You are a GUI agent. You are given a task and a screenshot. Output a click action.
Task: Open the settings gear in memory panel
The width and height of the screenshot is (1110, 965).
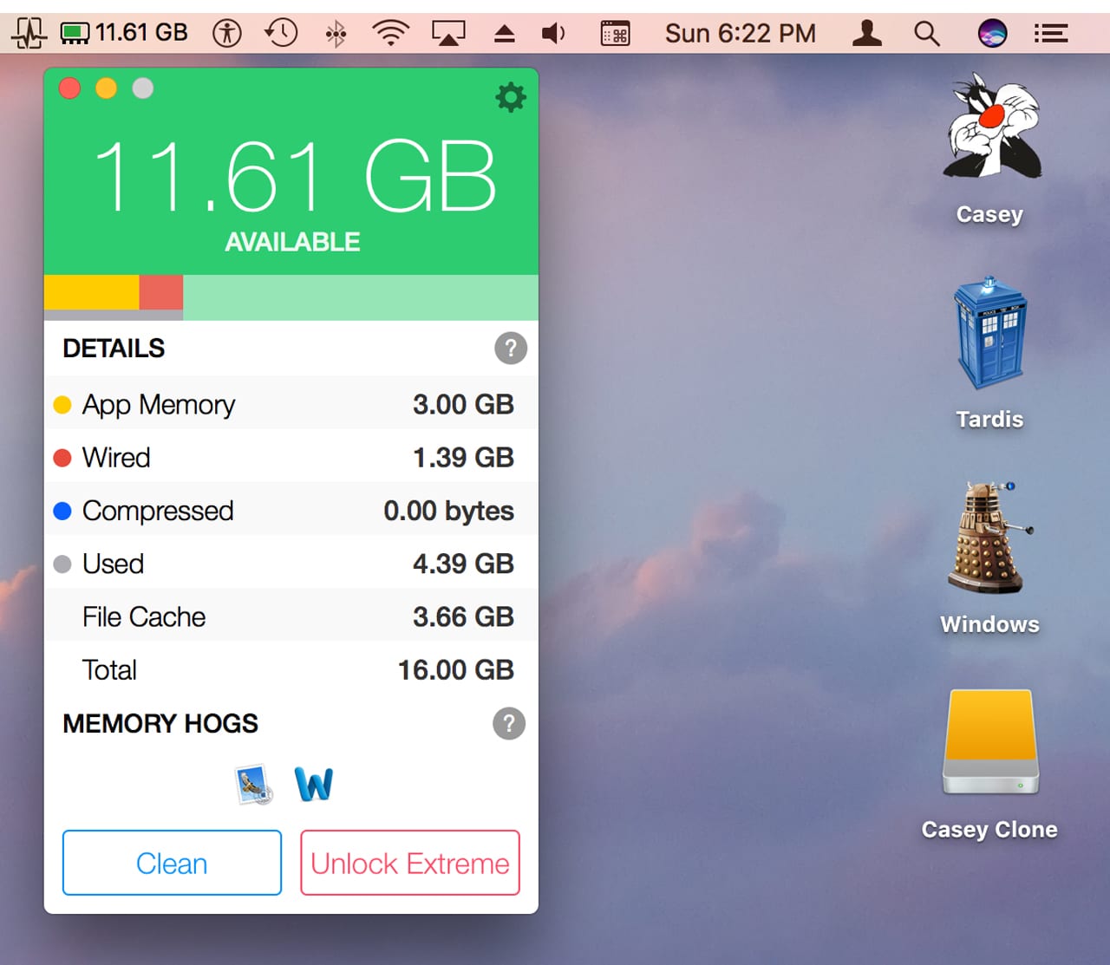click(510, 97)
